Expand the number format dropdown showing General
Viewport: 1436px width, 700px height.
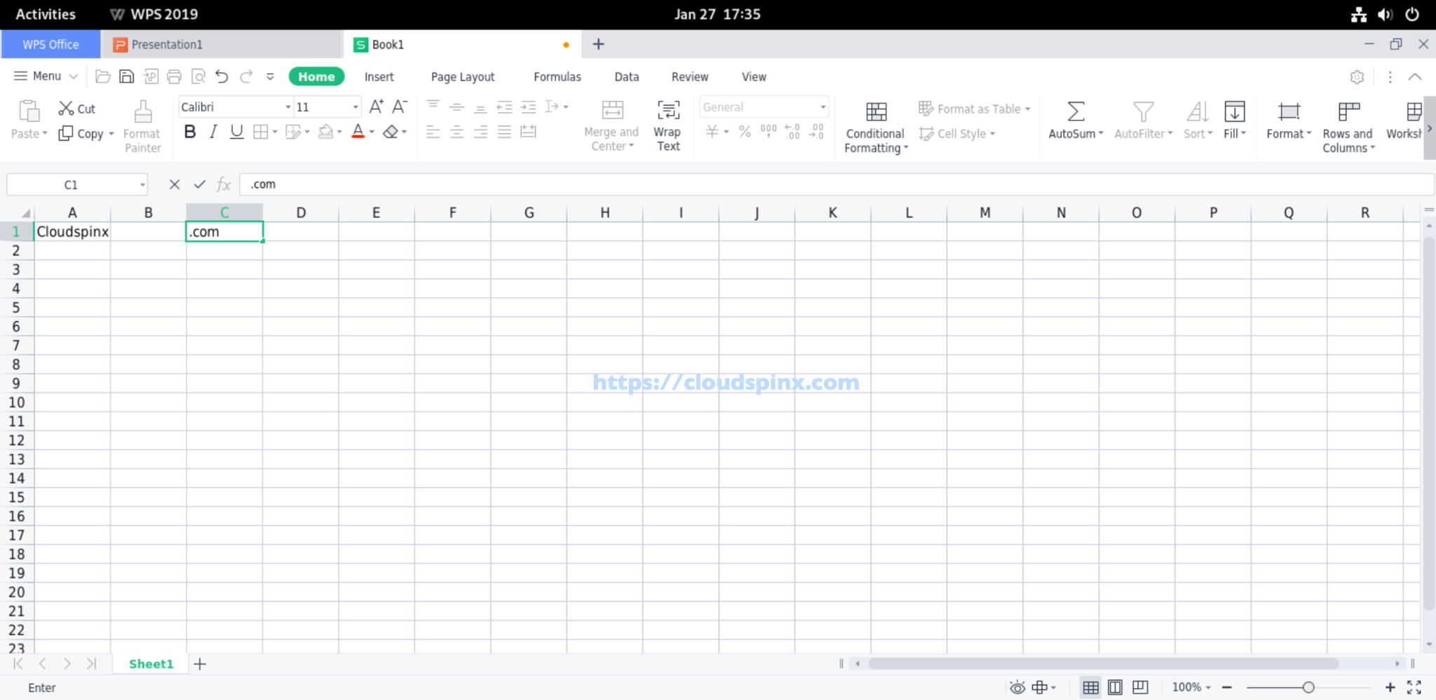(822, 107)
